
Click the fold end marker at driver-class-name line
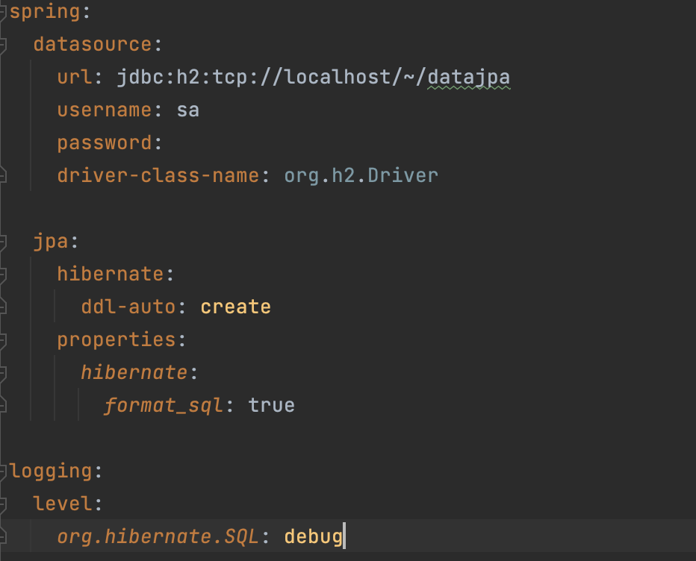pyautogui.click(x=2, y=176)
